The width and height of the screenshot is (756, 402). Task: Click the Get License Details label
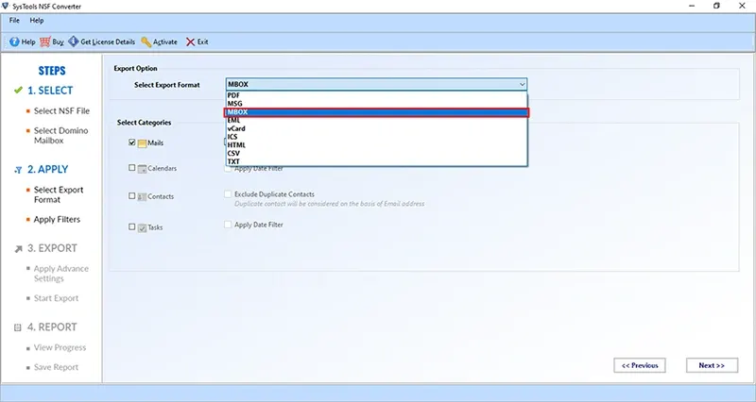(x=108, y=42)
